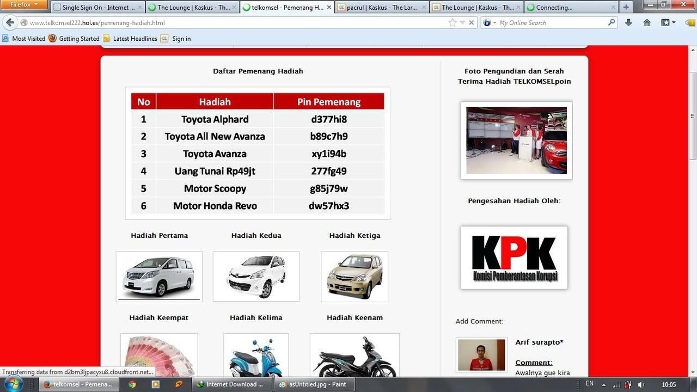Screen dimensions: 697x392
Task: Open the orange swirl taskbar icon
Action: [179, 384]
